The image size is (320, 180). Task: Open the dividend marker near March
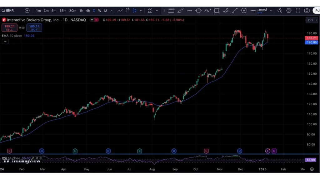pyautogui.click(x=42, y=151)
